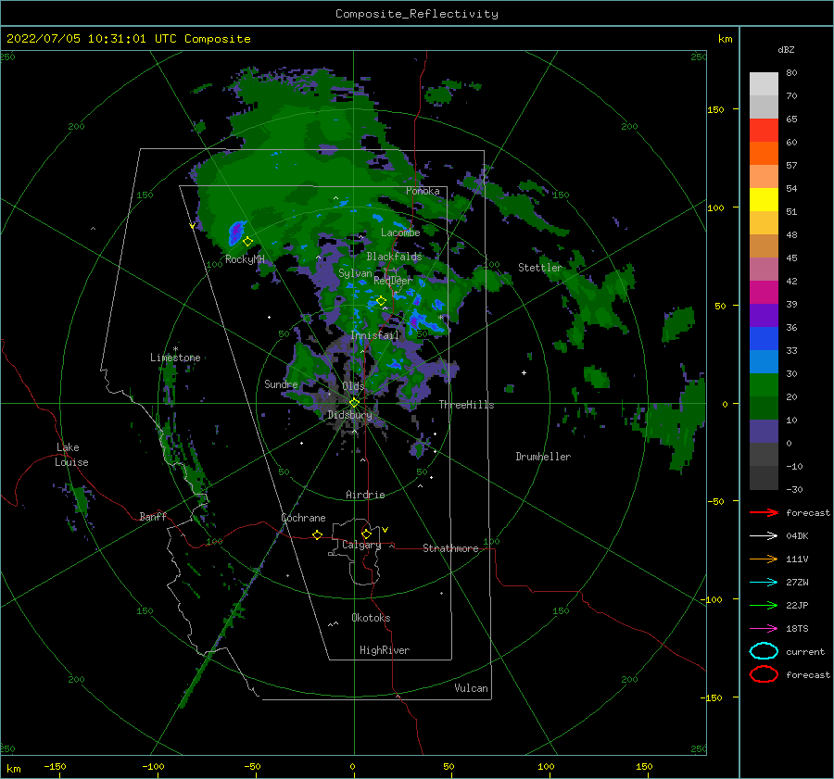This screenshot has height=779, width=834.
Task: Click the Drumheller city label
Action: (x=543, y=457)
